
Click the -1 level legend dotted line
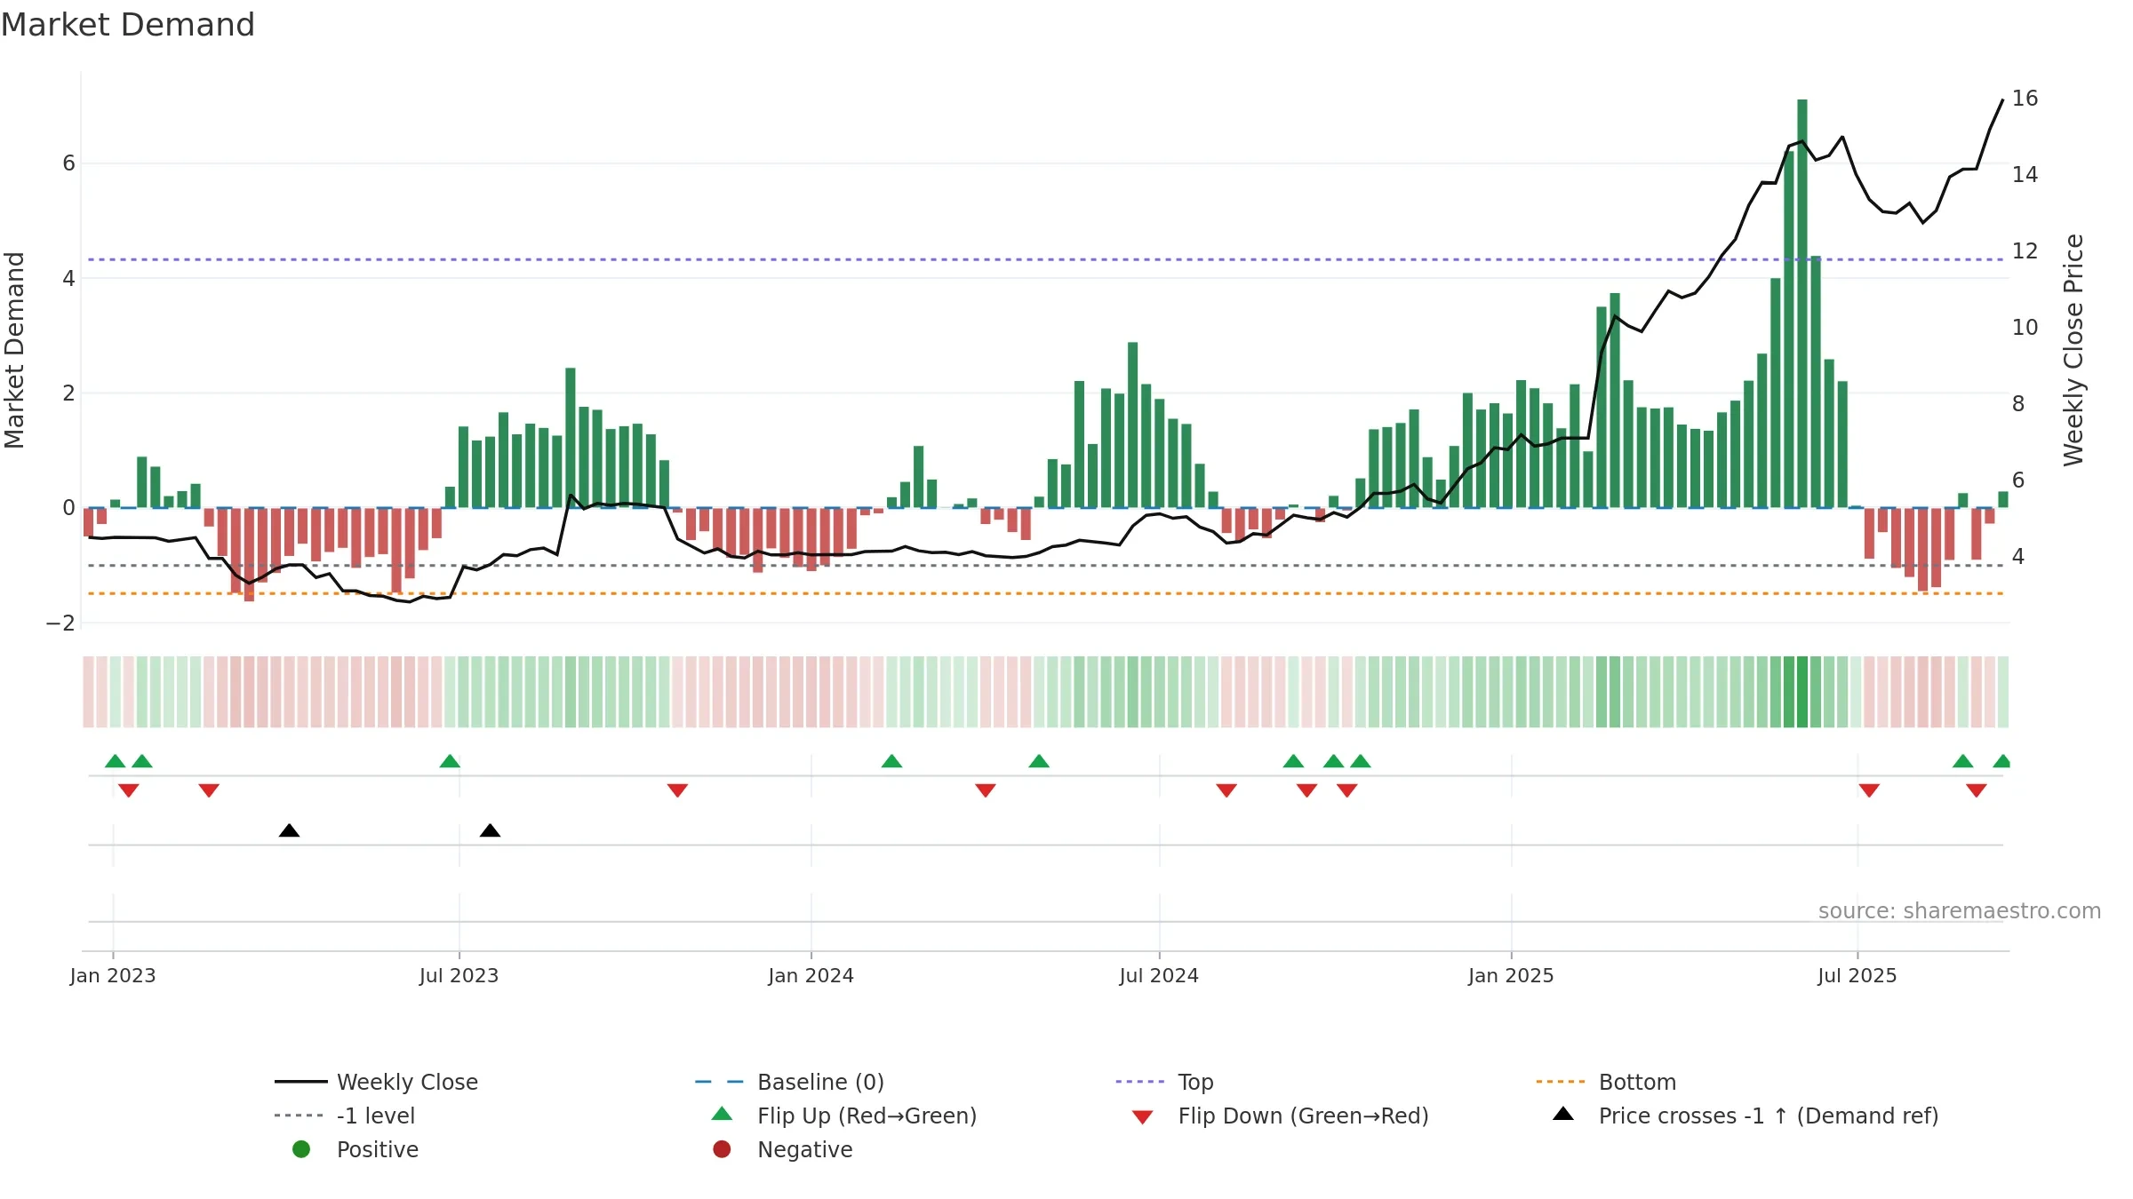[299, 1116]
